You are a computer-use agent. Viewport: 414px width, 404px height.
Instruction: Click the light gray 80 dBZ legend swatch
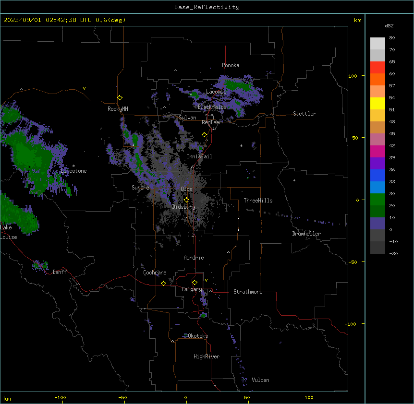click(x=377, y=44)
